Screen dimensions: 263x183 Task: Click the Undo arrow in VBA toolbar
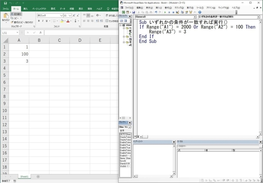tap(156, 12)
